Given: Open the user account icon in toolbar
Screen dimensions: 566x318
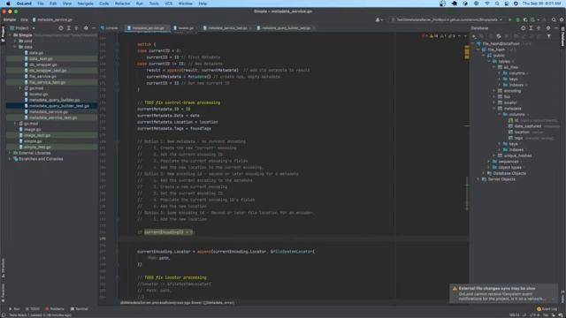Looking at the screenshot, I should tap(379, 19).
